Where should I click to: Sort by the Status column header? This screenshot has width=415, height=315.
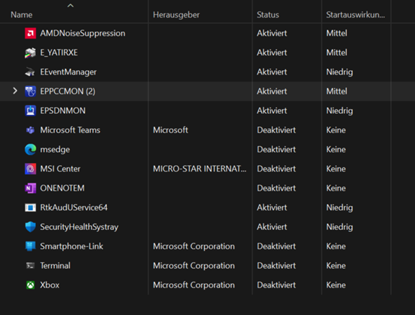coord(268,15)
